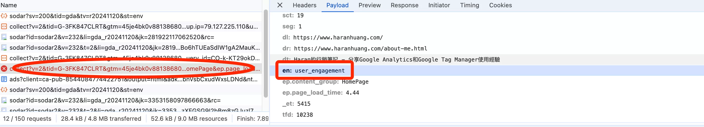This screenshot has height=127, width=704.
Task: Select the en: user_engagement parameter
Action: (313, 71)
